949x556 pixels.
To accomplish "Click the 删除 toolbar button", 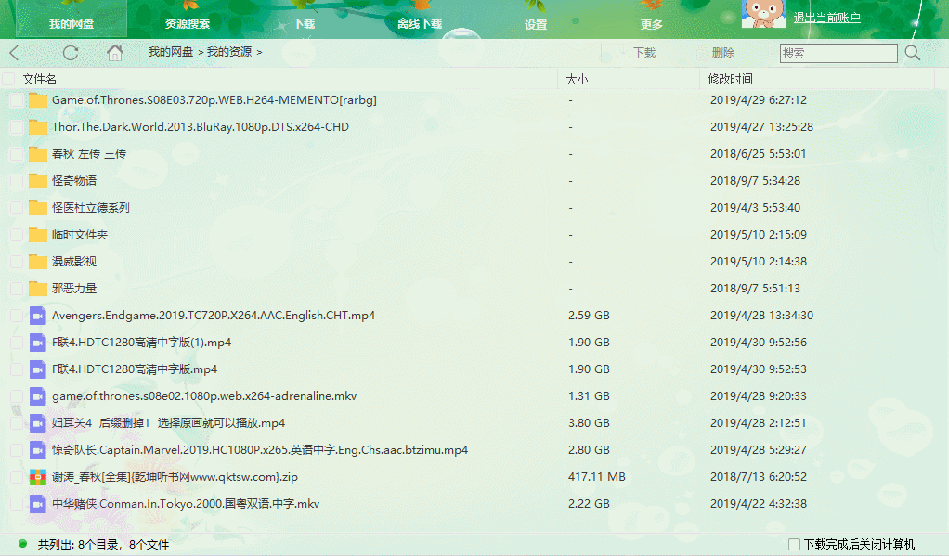I will 715,53.
